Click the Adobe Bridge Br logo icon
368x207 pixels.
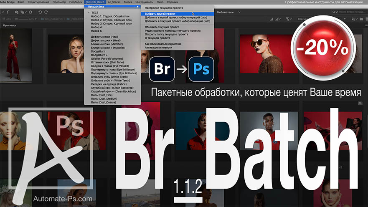click(x=162, y=69)
